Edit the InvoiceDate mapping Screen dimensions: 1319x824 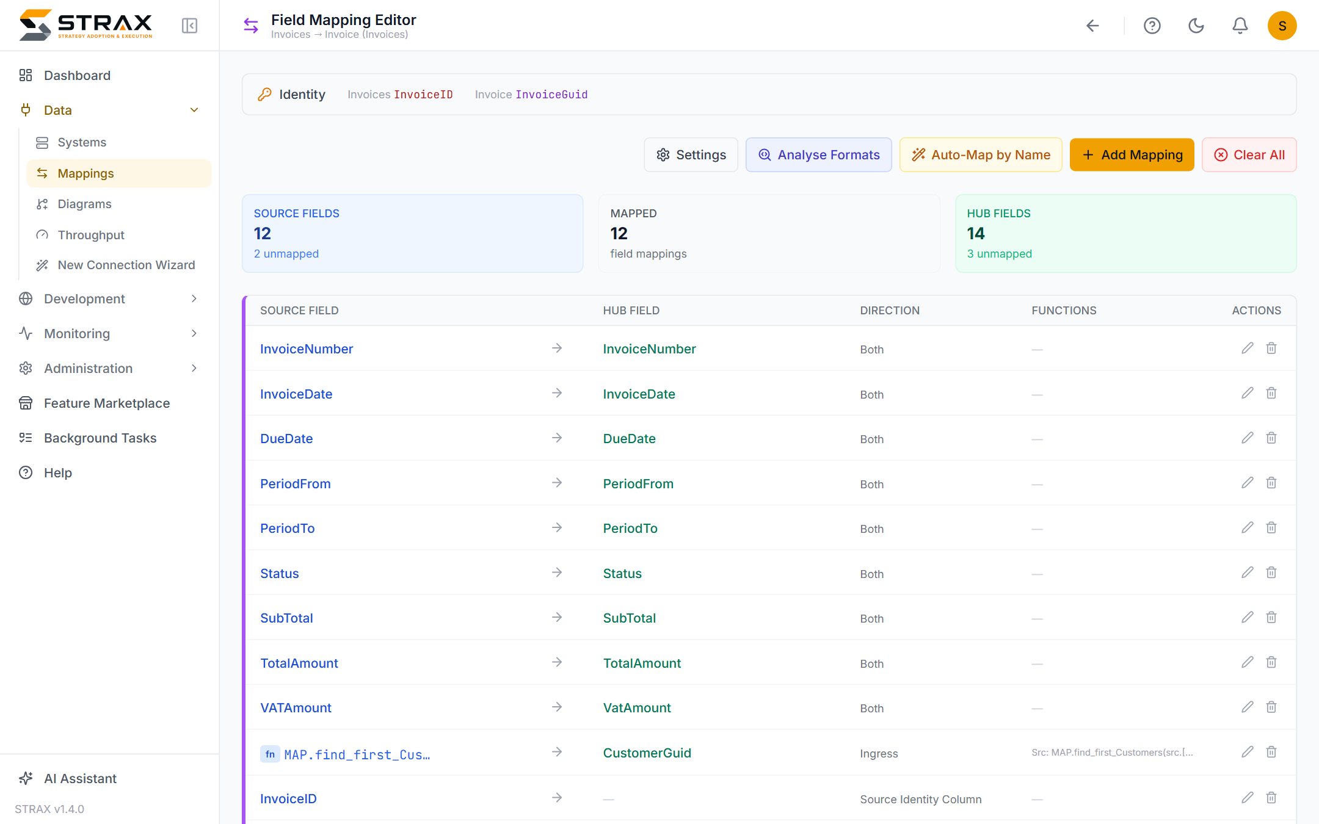tap(1248, 393)
